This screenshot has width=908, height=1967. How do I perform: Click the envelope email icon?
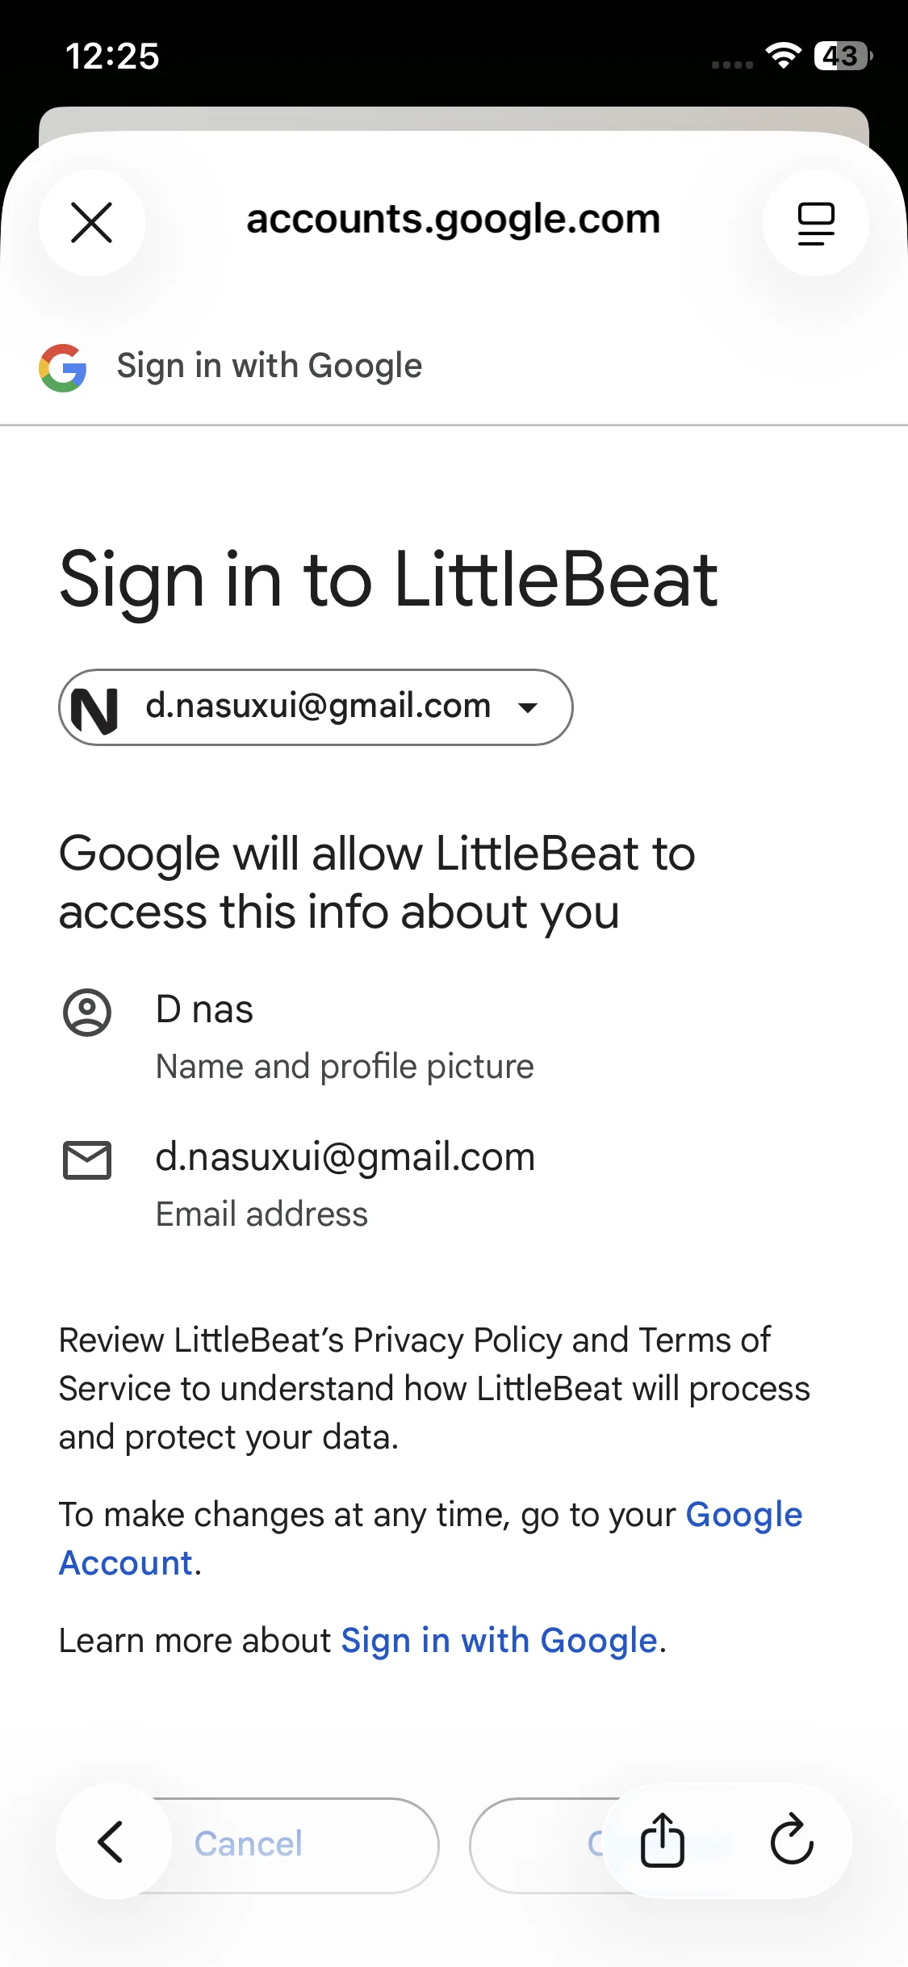point(87,1160)
